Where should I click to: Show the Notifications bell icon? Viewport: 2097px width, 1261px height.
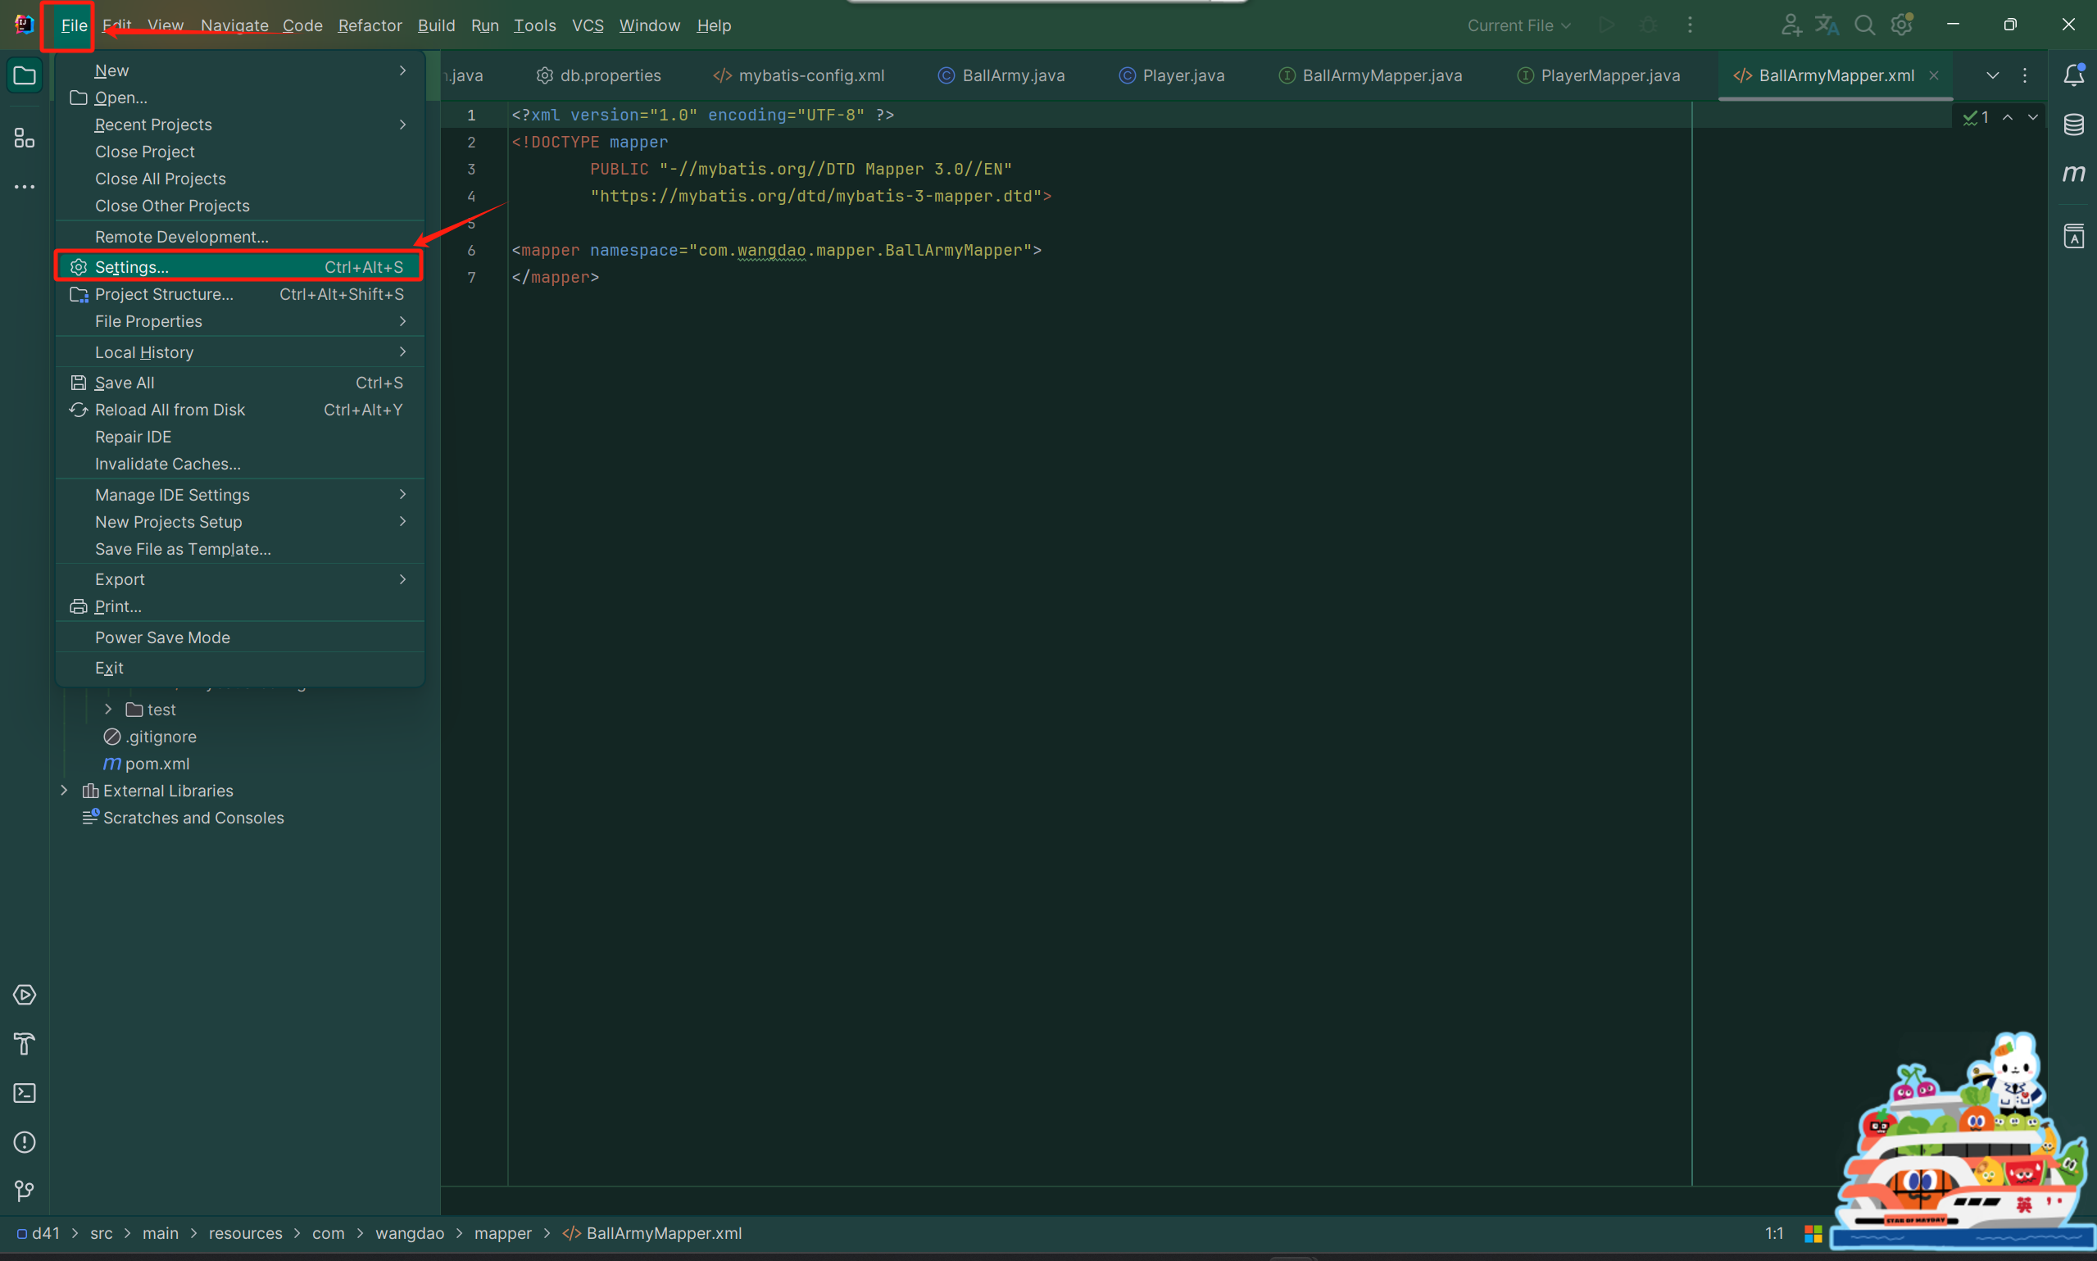coord(2073,75)
